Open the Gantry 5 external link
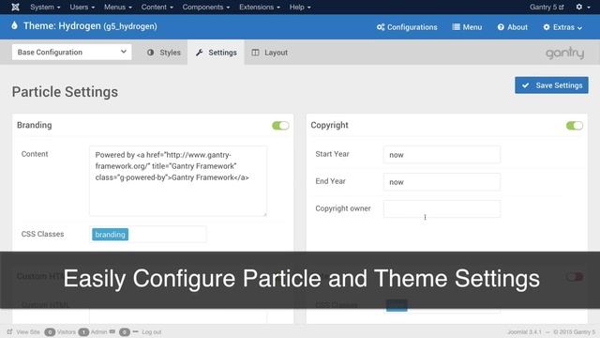This screenshot has width=600, height=338. pyautogui.click(x=547, y=7)
